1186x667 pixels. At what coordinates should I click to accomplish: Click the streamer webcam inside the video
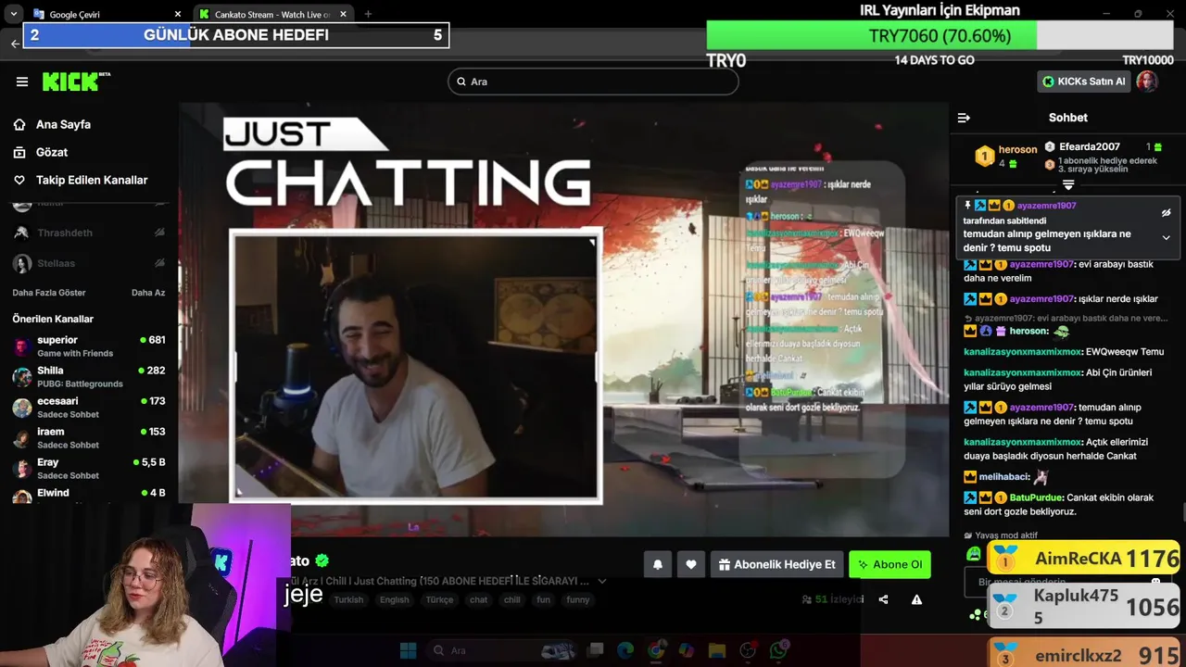[x=416, y=366]
